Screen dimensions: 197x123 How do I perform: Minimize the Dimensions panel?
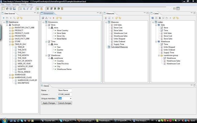(x=98, y=13)
